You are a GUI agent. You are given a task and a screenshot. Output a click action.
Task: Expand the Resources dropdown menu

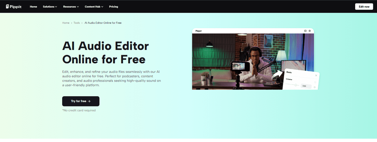tap(71, 6)
